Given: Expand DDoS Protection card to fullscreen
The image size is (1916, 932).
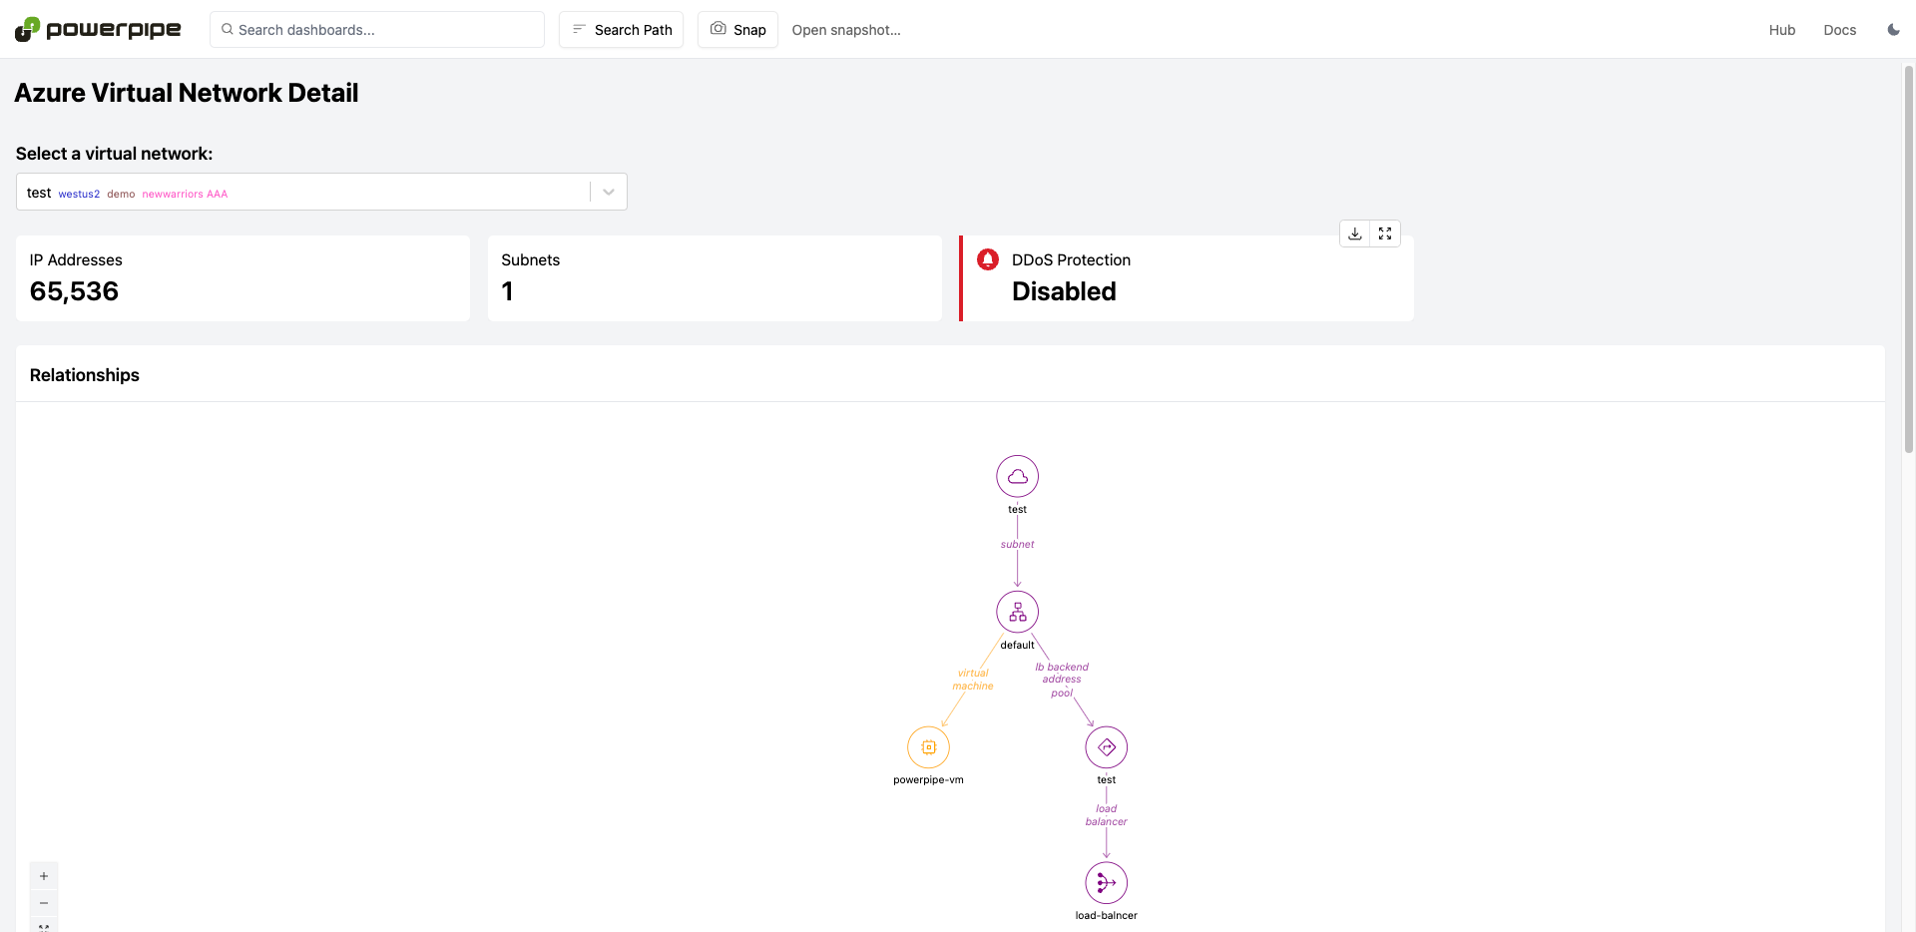Looking at the screenshot, I should [1385, 233].
